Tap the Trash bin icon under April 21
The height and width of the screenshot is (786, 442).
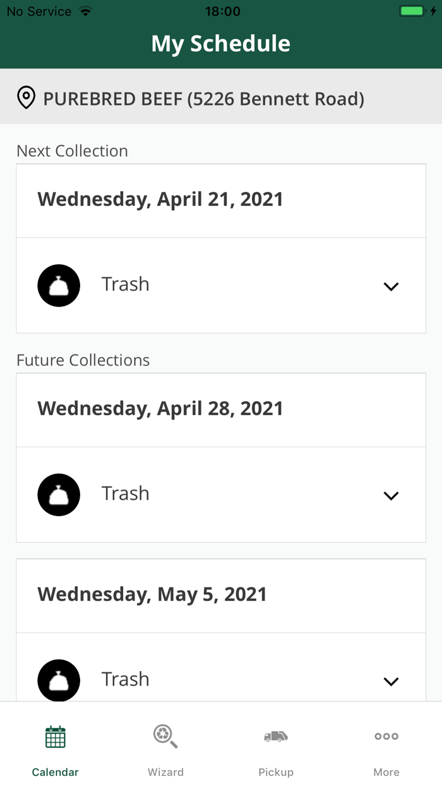coord(59,285)
